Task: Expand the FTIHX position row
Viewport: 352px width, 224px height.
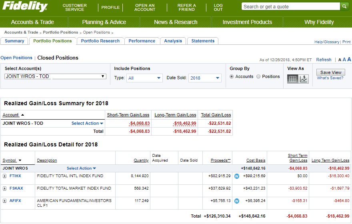Action: tap(4, 176)
